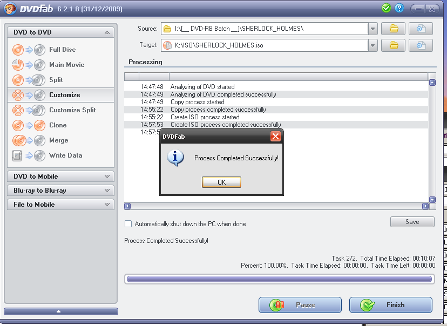Enable automatic PC shutdown when done

[128, 223]
